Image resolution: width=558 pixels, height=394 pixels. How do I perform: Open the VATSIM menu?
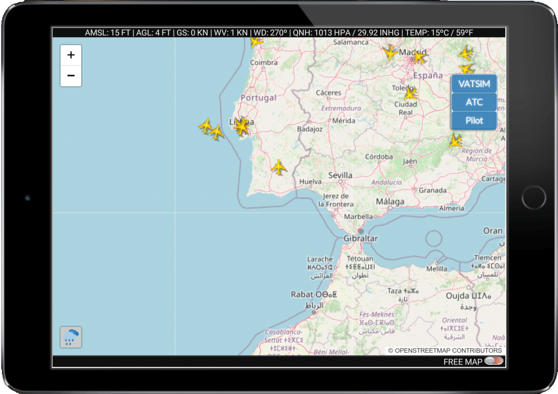click(x=474, y=84)
